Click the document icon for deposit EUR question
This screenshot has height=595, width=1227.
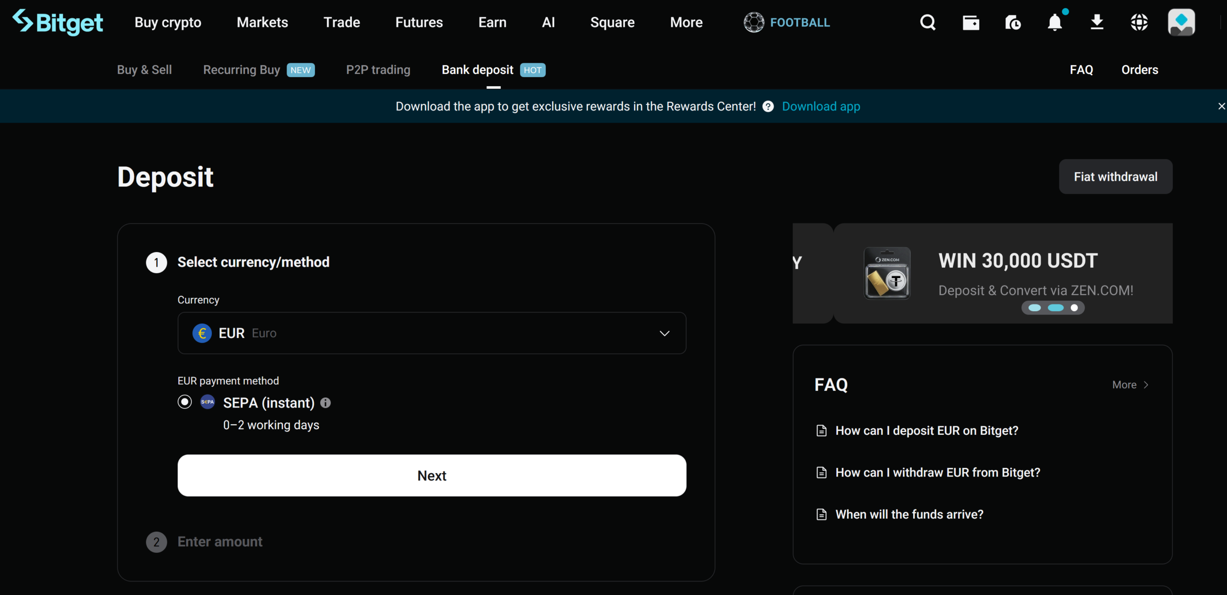pyautogui.click(x=822, y=431)
